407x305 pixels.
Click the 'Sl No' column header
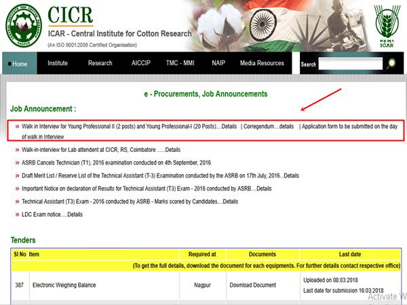(20, 254)
